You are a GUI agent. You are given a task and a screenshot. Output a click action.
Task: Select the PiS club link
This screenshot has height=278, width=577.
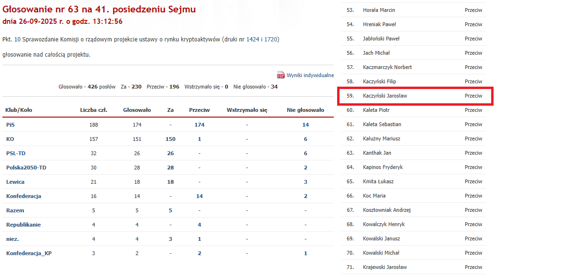click(10, 125)
